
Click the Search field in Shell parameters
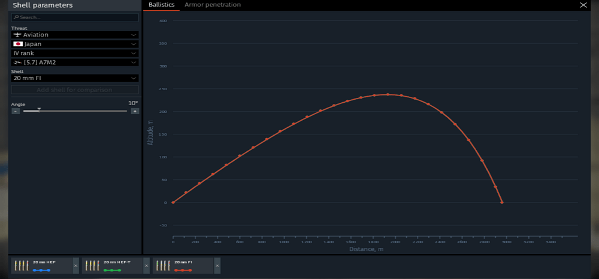click(x=75, y=17)
